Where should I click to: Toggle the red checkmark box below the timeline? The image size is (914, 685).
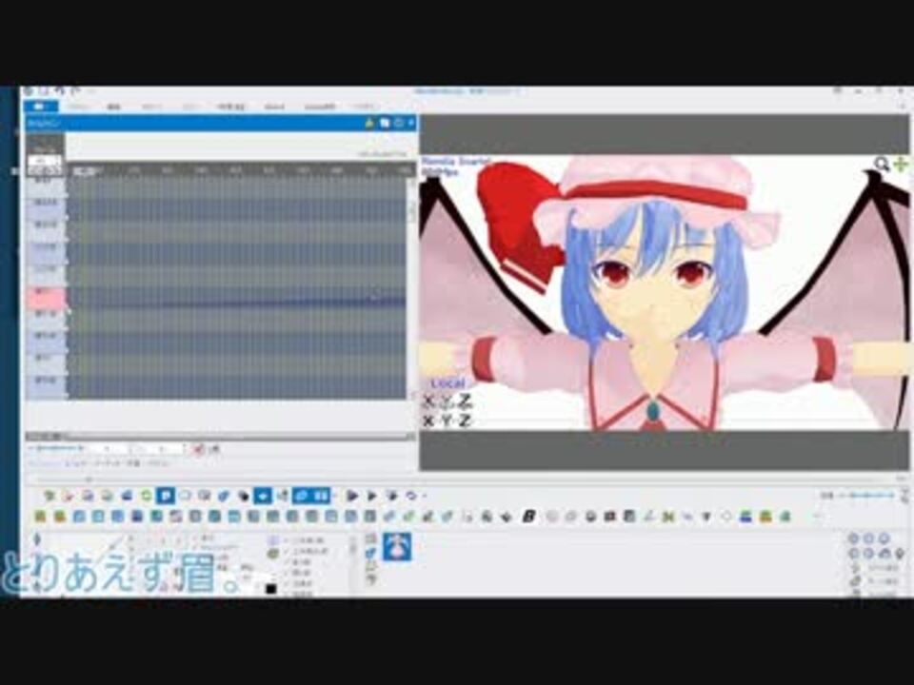[x=198, y=449]
